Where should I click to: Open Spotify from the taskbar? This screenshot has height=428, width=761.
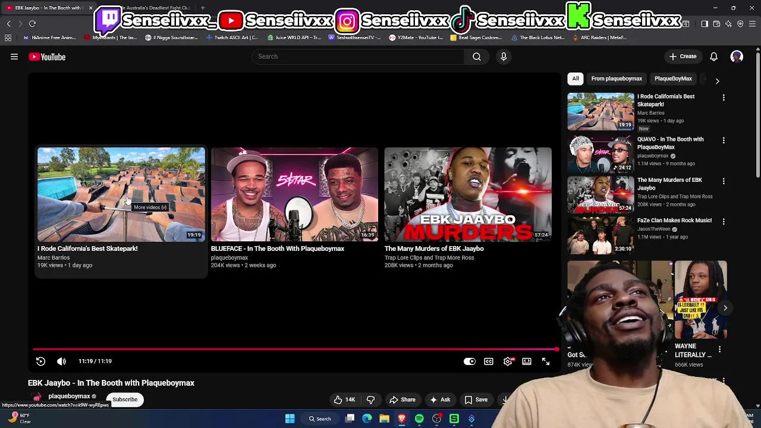419,419
